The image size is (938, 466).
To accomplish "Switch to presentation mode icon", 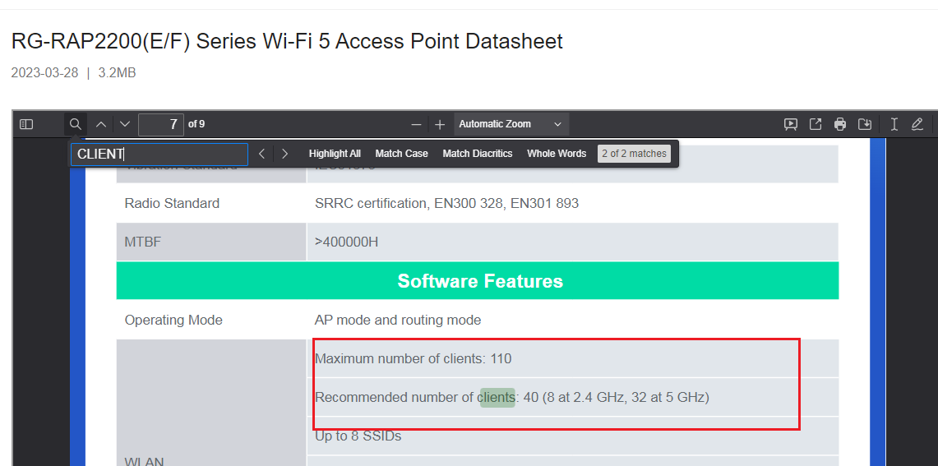I will 791,124.
